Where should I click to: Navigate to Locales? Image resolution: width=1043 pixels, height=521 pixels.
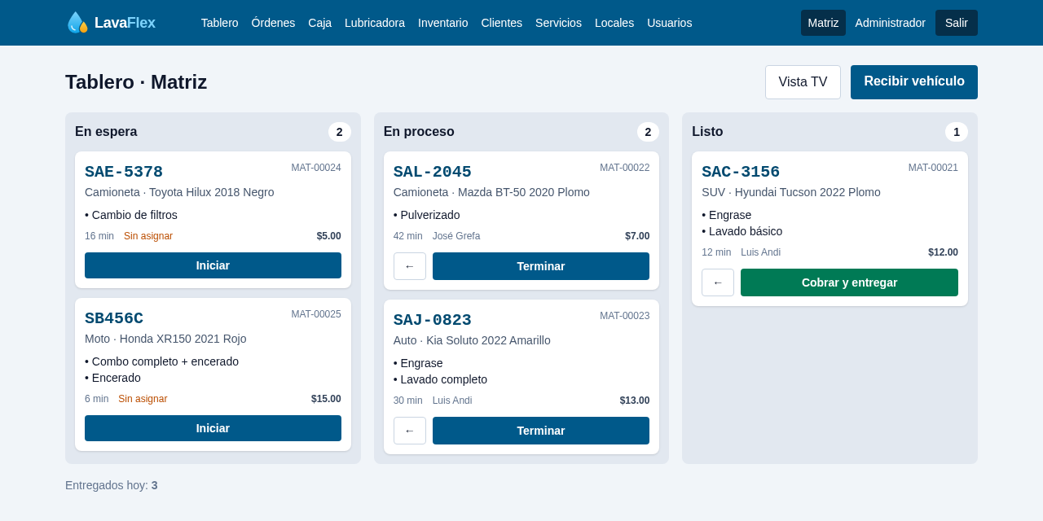pos(614,23)
